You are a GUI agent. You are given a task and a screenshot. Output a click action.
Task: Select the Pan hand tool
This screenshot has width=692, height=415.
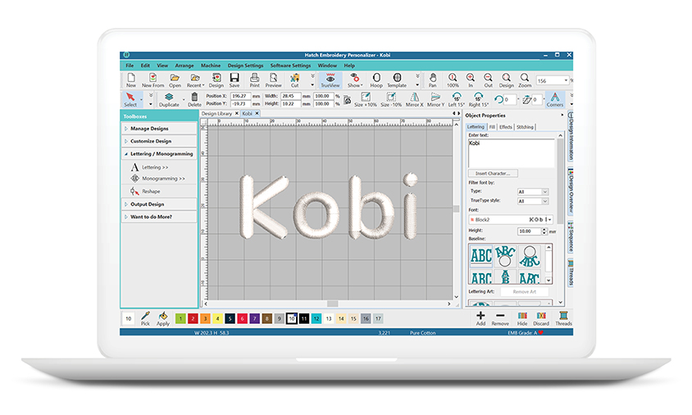tap(433, 80)
